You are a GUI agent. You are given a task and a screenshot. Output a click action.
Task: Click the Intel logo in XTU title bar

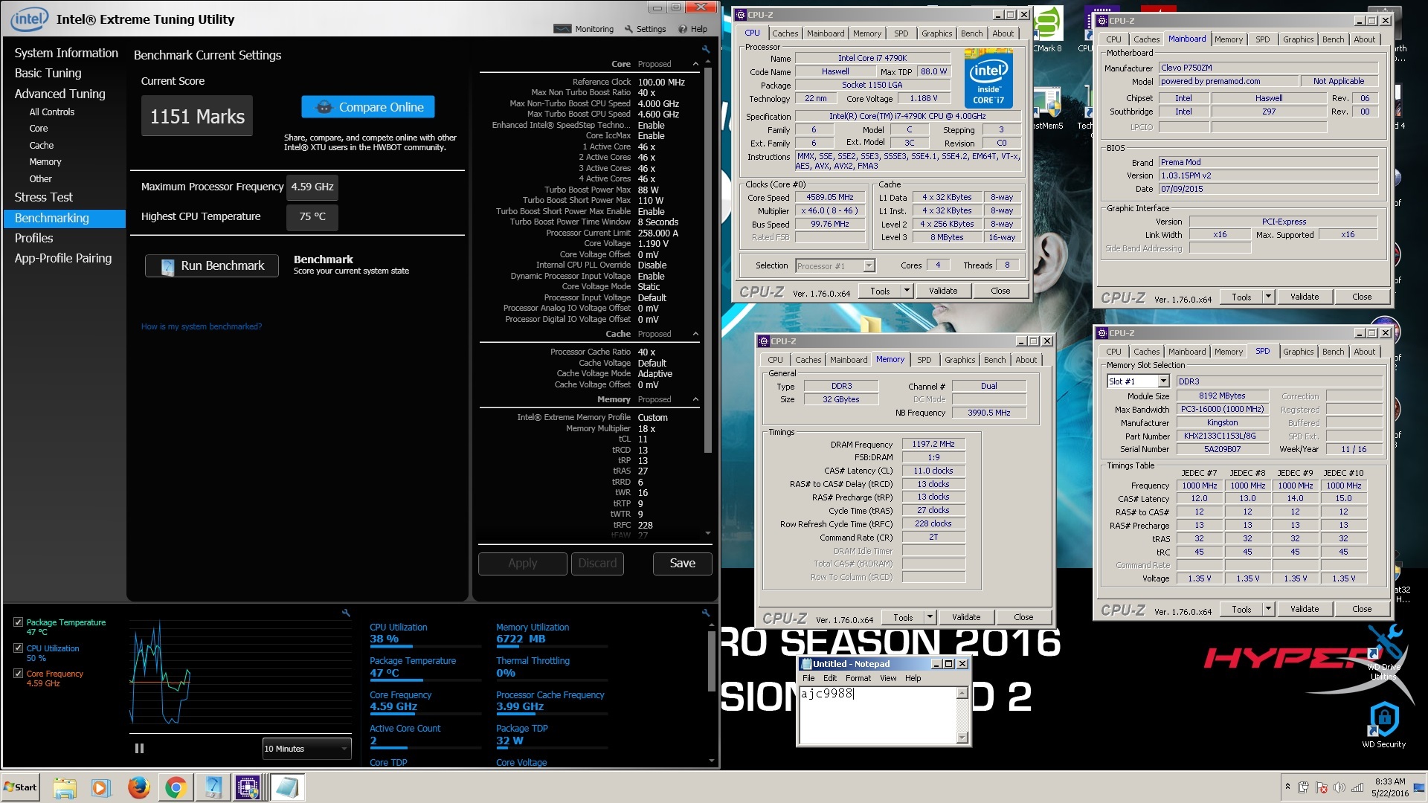point(29,19)
